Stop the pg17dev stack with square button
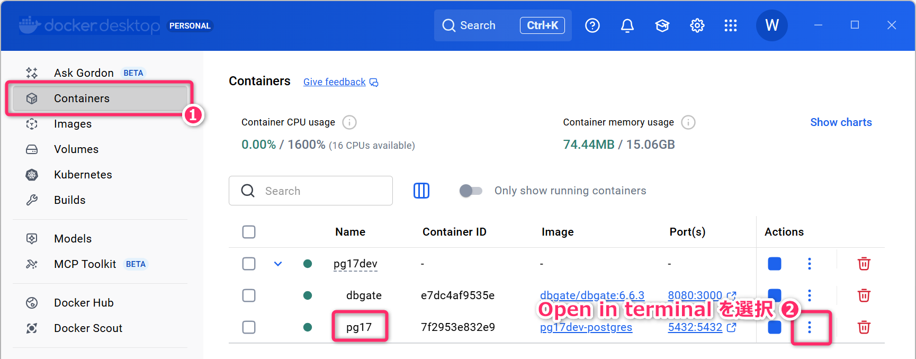 [x=774, y=264]
